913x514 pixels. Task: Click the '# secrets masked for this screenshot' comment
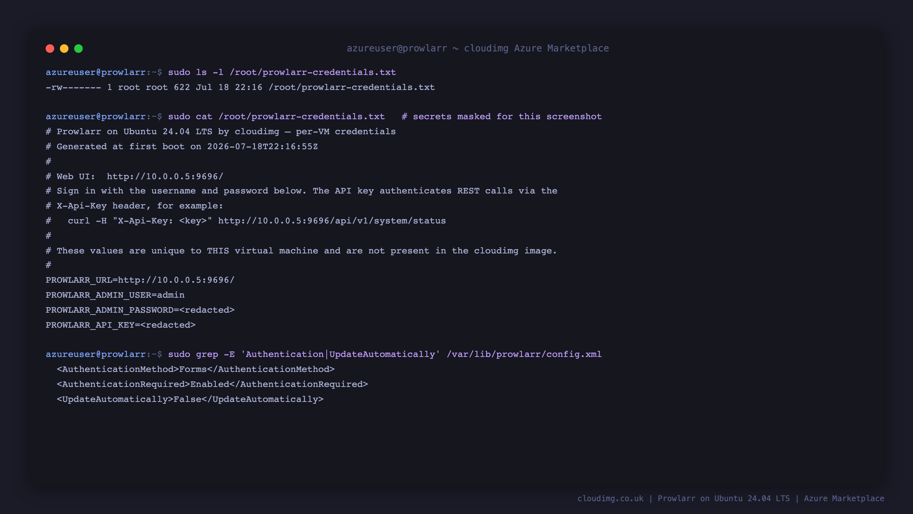(501, 116)
